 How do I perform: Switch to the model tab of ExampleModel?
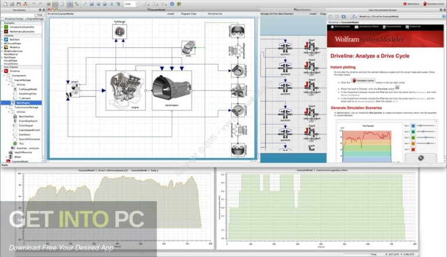[x=171, y=14]
